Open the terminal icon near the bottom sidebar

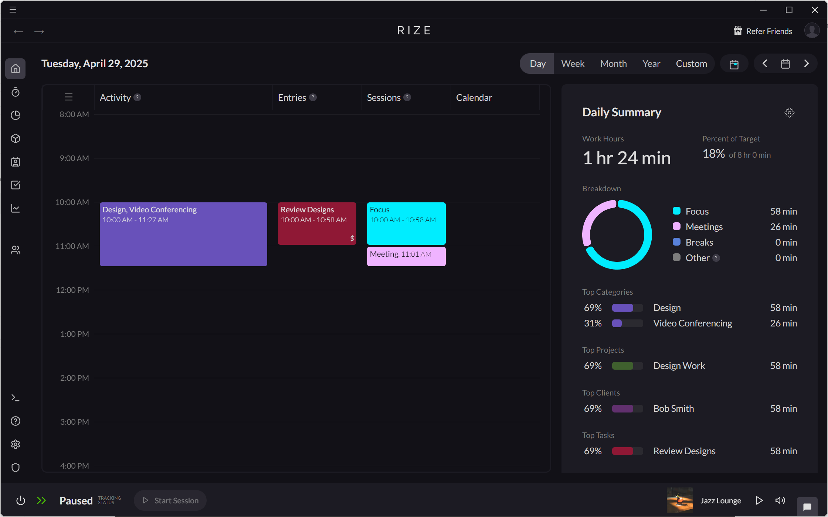tap(16, 397)
